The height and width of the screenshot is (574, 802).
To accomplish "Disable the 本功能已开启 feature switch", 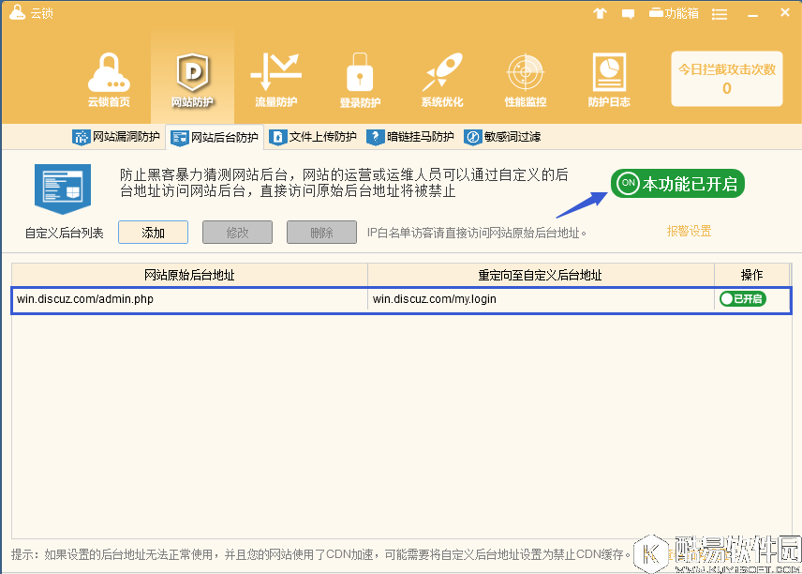I will coord(676,184).
